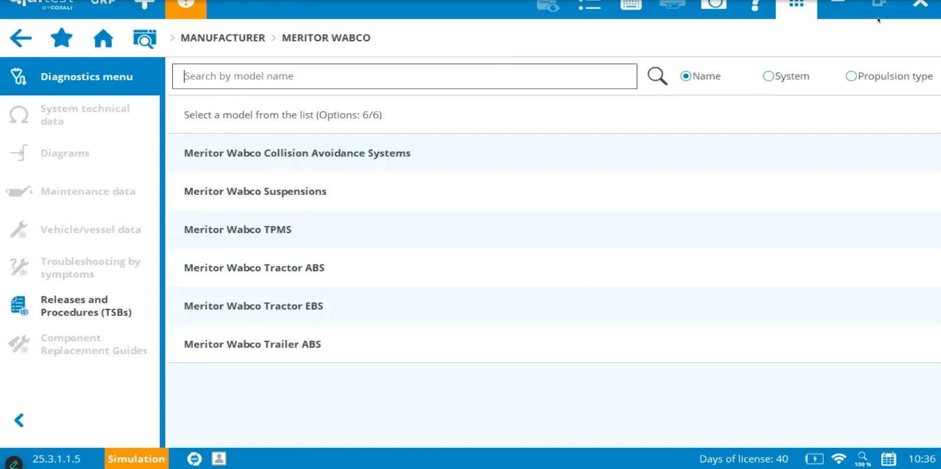Return to the home screen icon
This screenshot has height=469, width=941.
[x=103, y=39]
